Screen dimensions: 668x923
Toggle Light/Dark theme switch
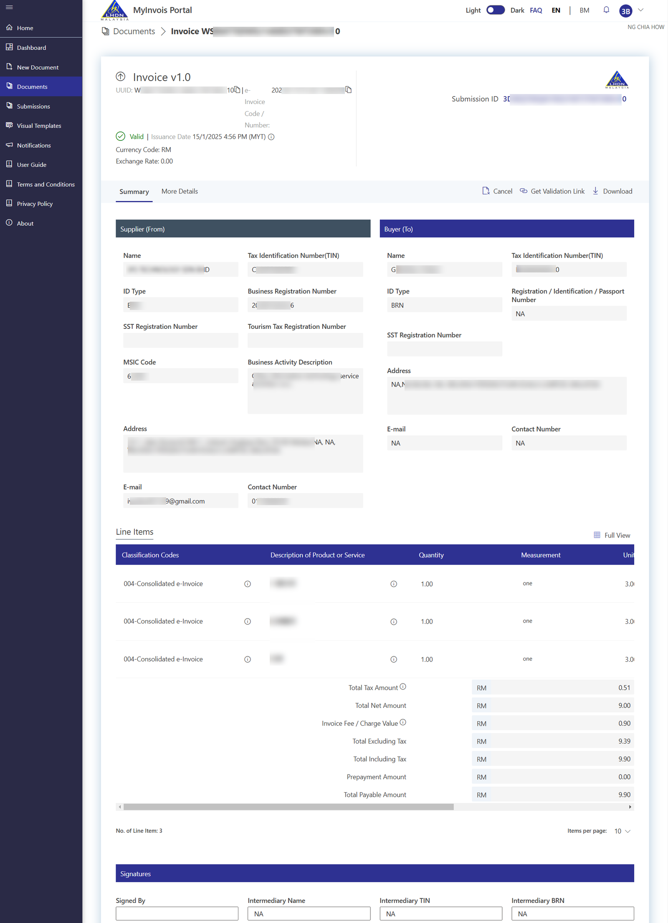tap(495, 10)
